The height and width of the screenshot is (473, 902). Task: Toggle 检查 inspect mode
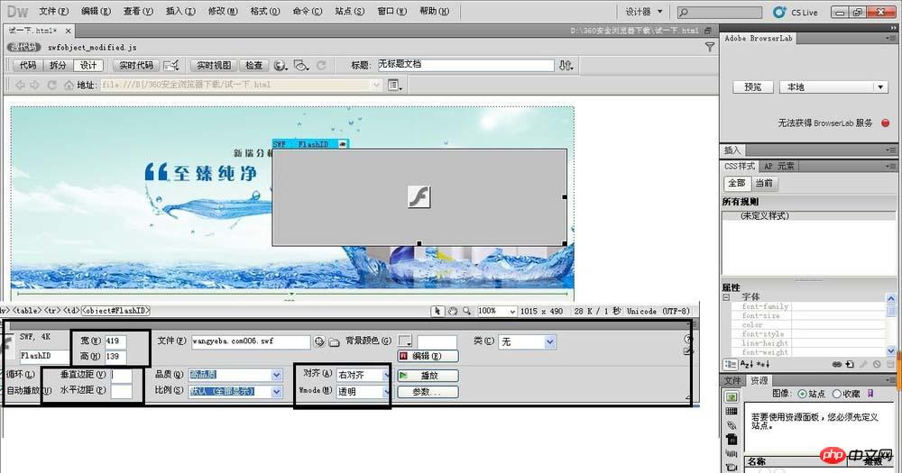(253, 66)
